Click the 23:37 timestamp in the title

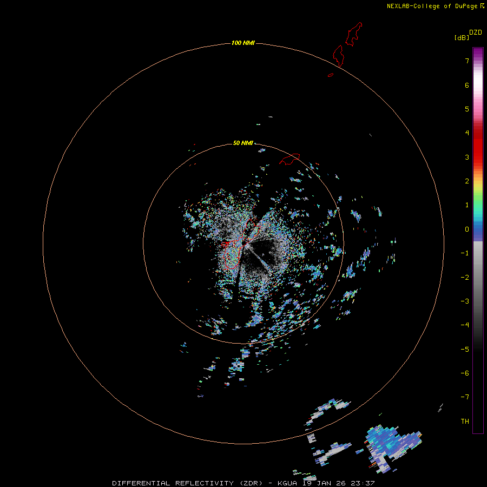click(363, 483)
